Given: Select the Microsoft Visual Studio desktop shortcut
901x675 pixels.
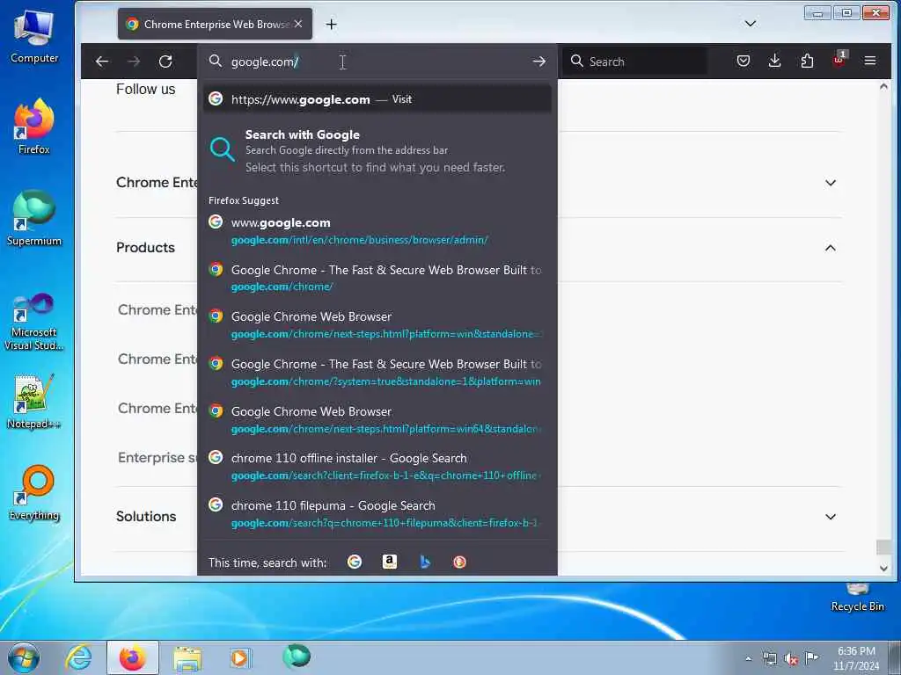Looking at the screenshot, I should (x=34, y=322).
